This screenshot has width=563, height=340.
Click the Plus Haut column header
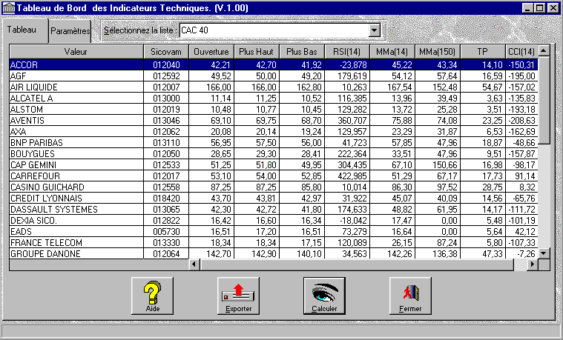(x=257, y=52)
